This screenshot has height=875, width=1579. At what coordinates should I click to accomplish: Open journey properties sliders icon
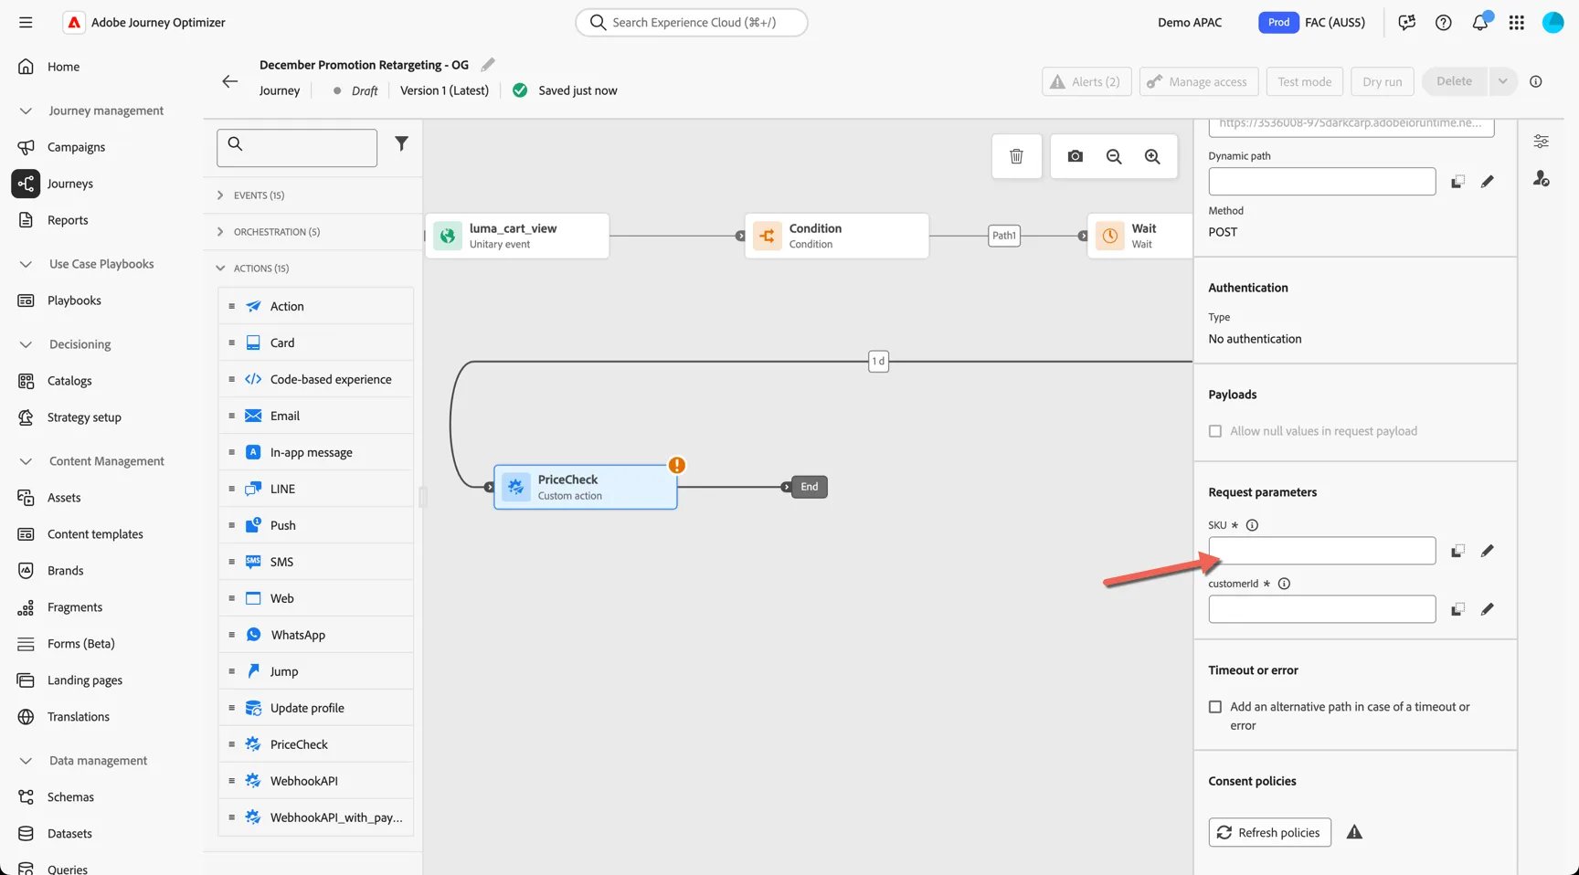1542,142
